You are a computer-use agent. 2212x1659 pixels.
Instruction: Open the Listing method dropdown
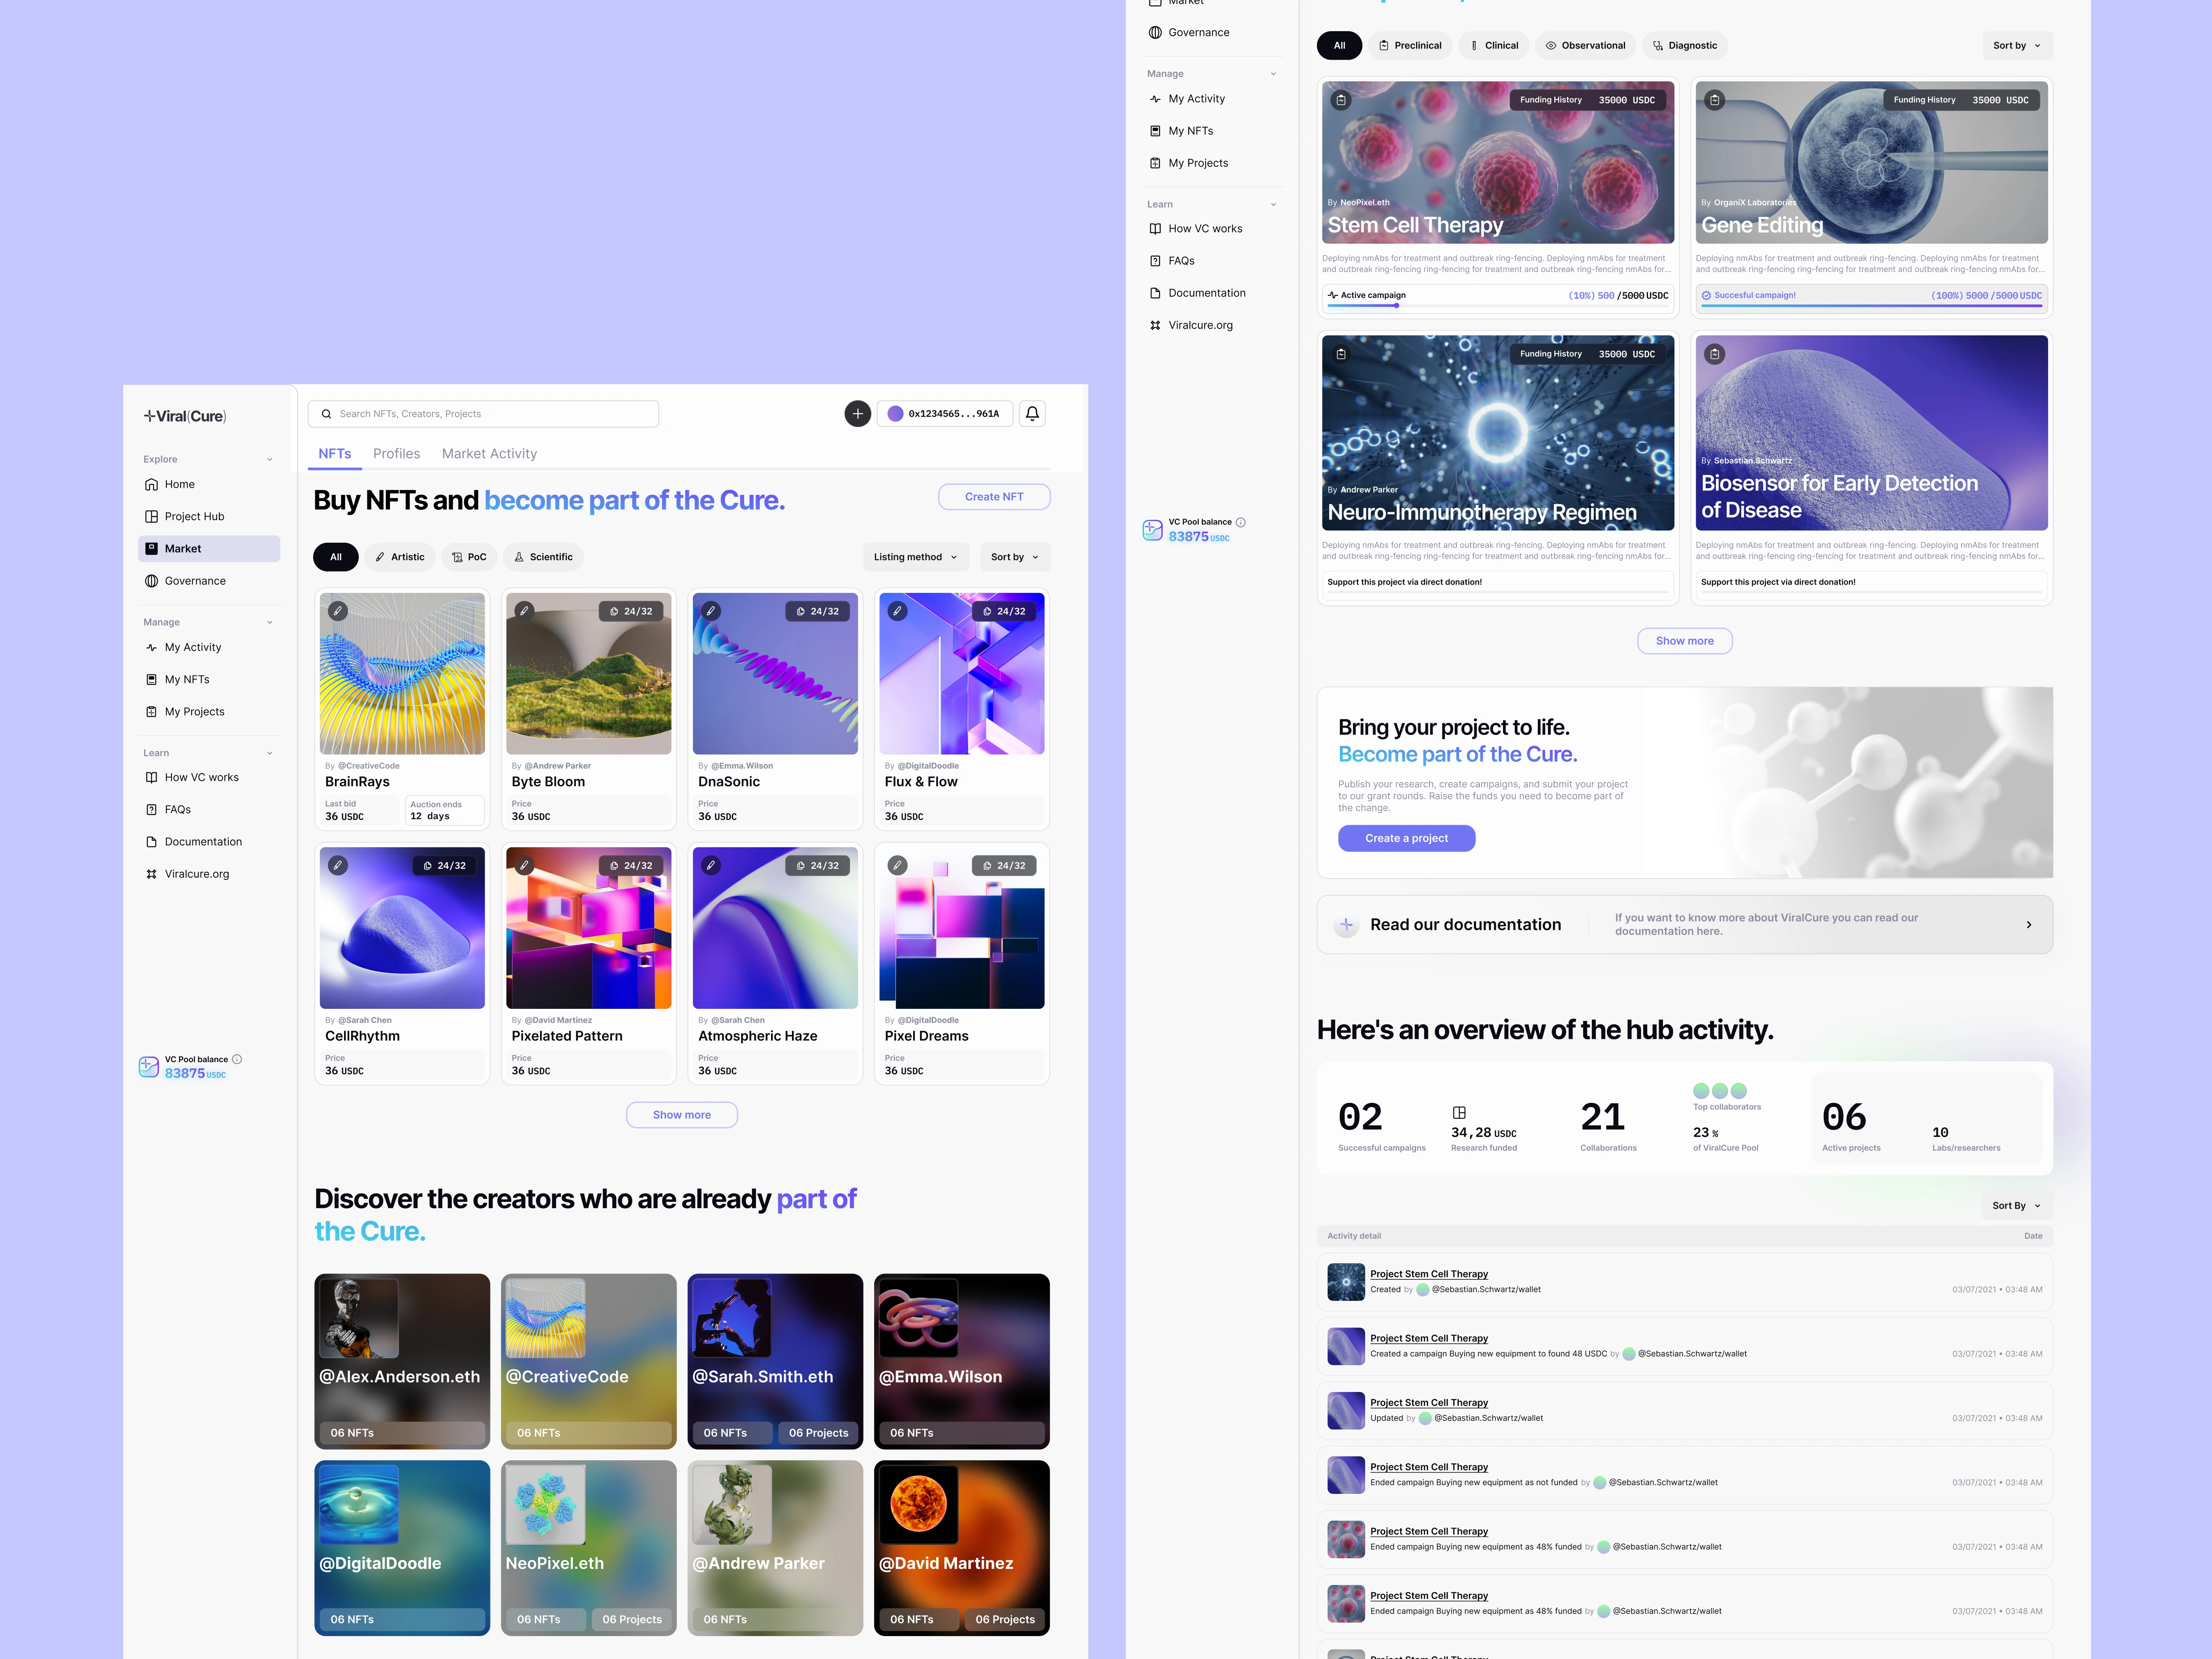click(916, 557)
